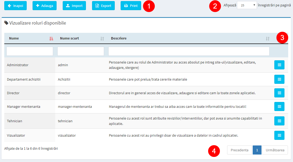The height and width of the screenshot is (162, 293).
Task: Print the roles table
Action: click(x=131, y=6)
